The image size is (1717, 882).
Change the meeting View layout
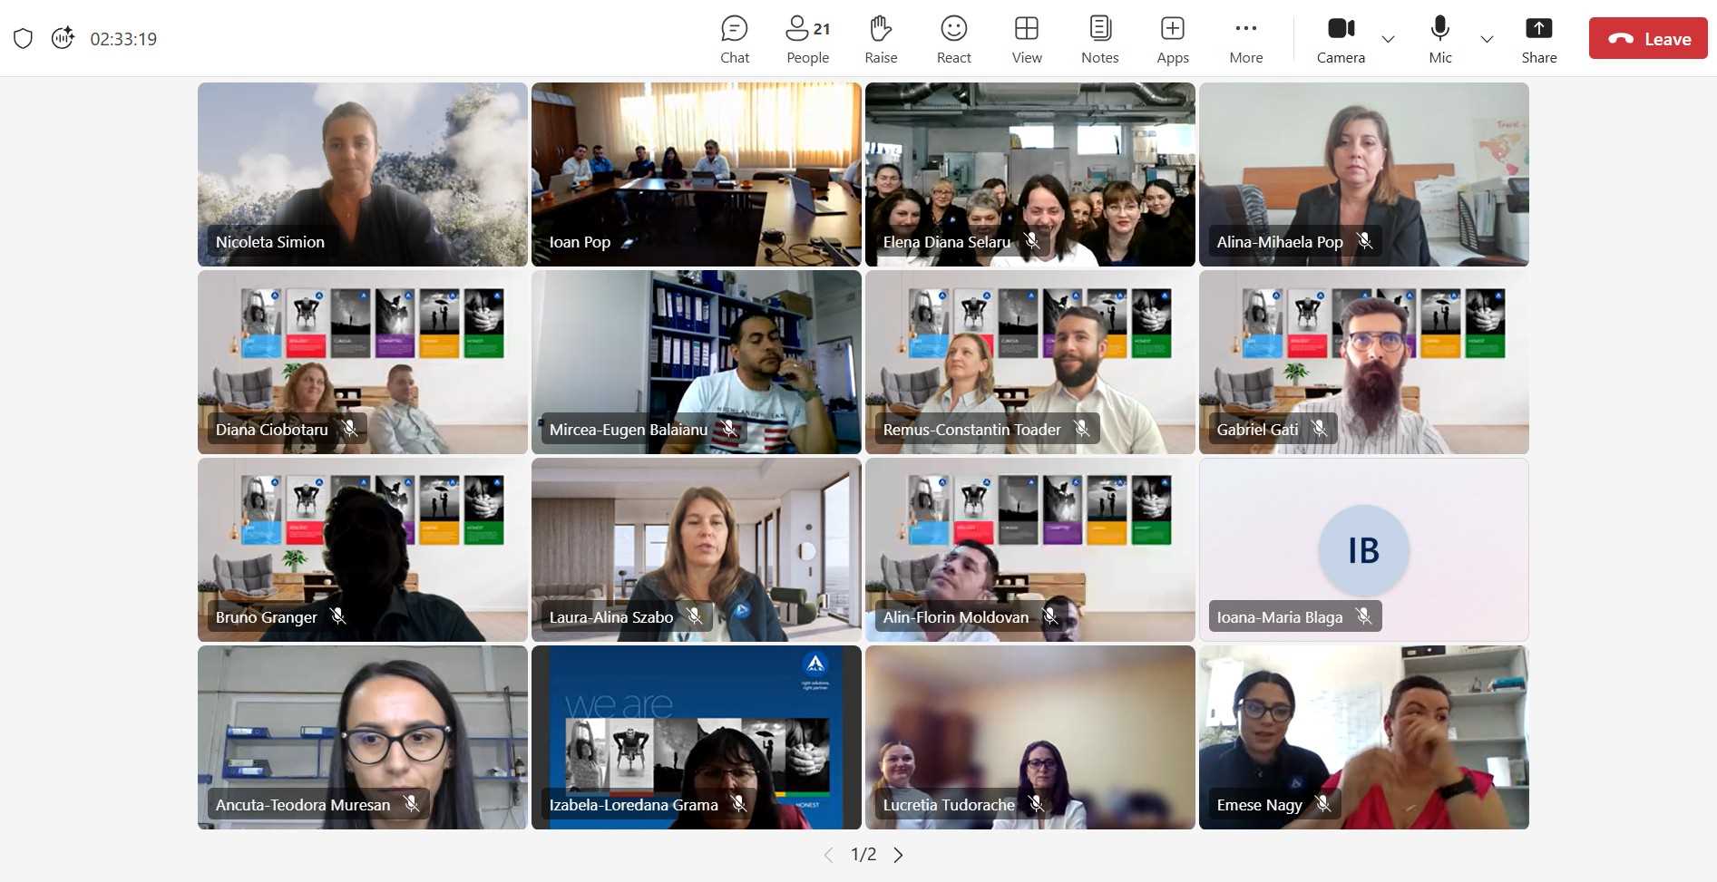point(1026,40)
